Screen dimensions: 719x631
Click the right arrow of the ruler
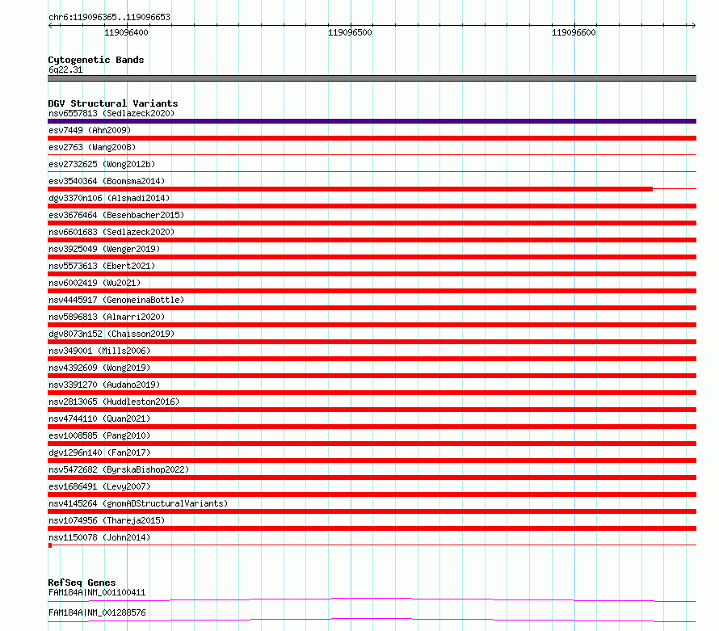tap(693, 25)
